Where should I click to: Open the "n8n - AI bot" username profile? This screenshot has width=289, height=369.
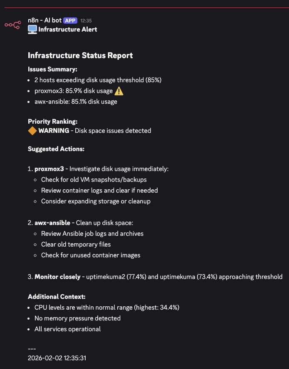click(x=48, y=20)
